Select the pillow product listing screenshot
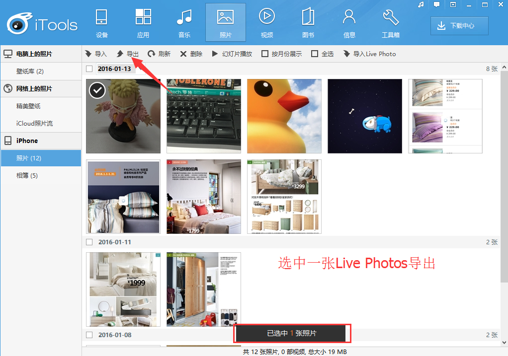This screenshot has width=508, height=356. 445,116
